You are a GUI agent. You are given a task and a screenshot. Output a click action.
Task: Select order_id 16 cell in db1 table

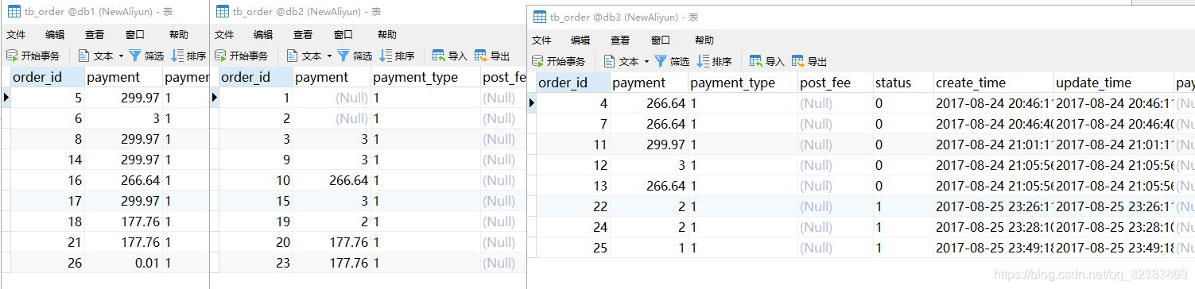pos(47,180)
